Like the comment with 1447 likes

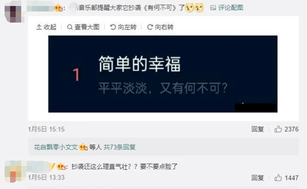pyautogui.click(x=286, y=178)
